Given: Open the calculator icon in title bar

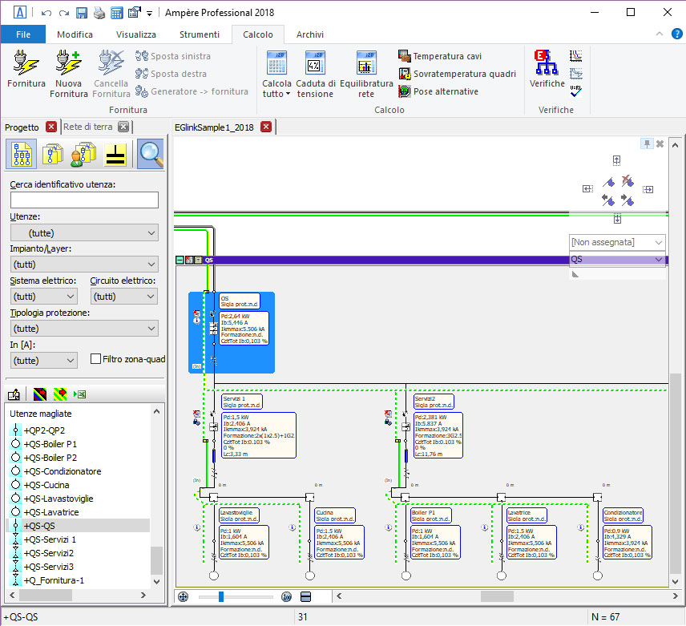Looking at the screenshot, I should (116, 13).
